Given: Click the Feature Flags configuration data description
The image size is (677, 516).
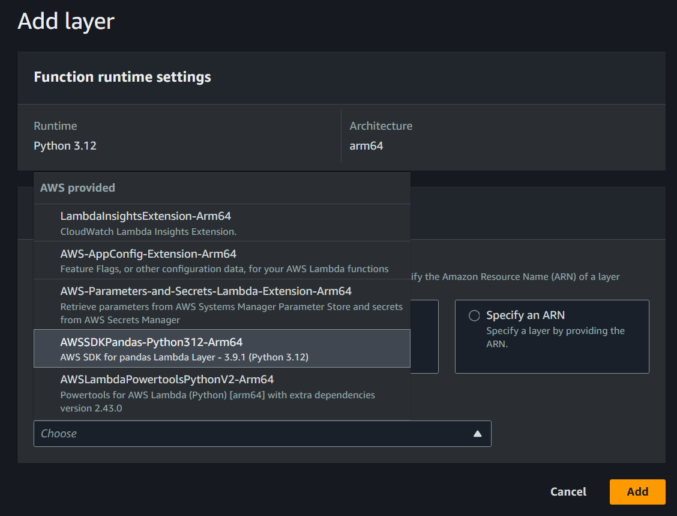Looking at the screenshot, I should pyautogui.click(x=224, y=269).
